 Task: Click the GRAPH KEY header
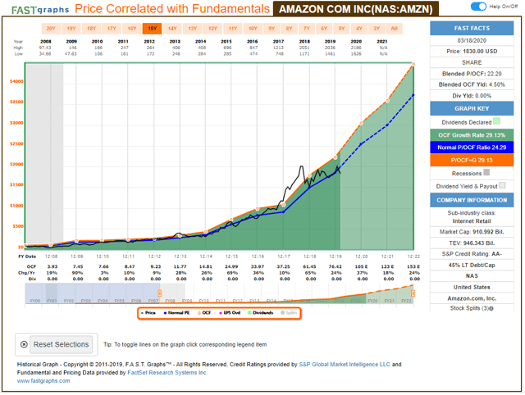[472, 109]
